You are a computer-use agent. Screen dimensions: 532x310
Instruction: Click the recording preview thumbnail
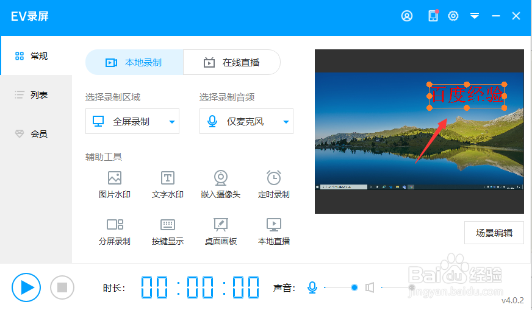(419, 132)
